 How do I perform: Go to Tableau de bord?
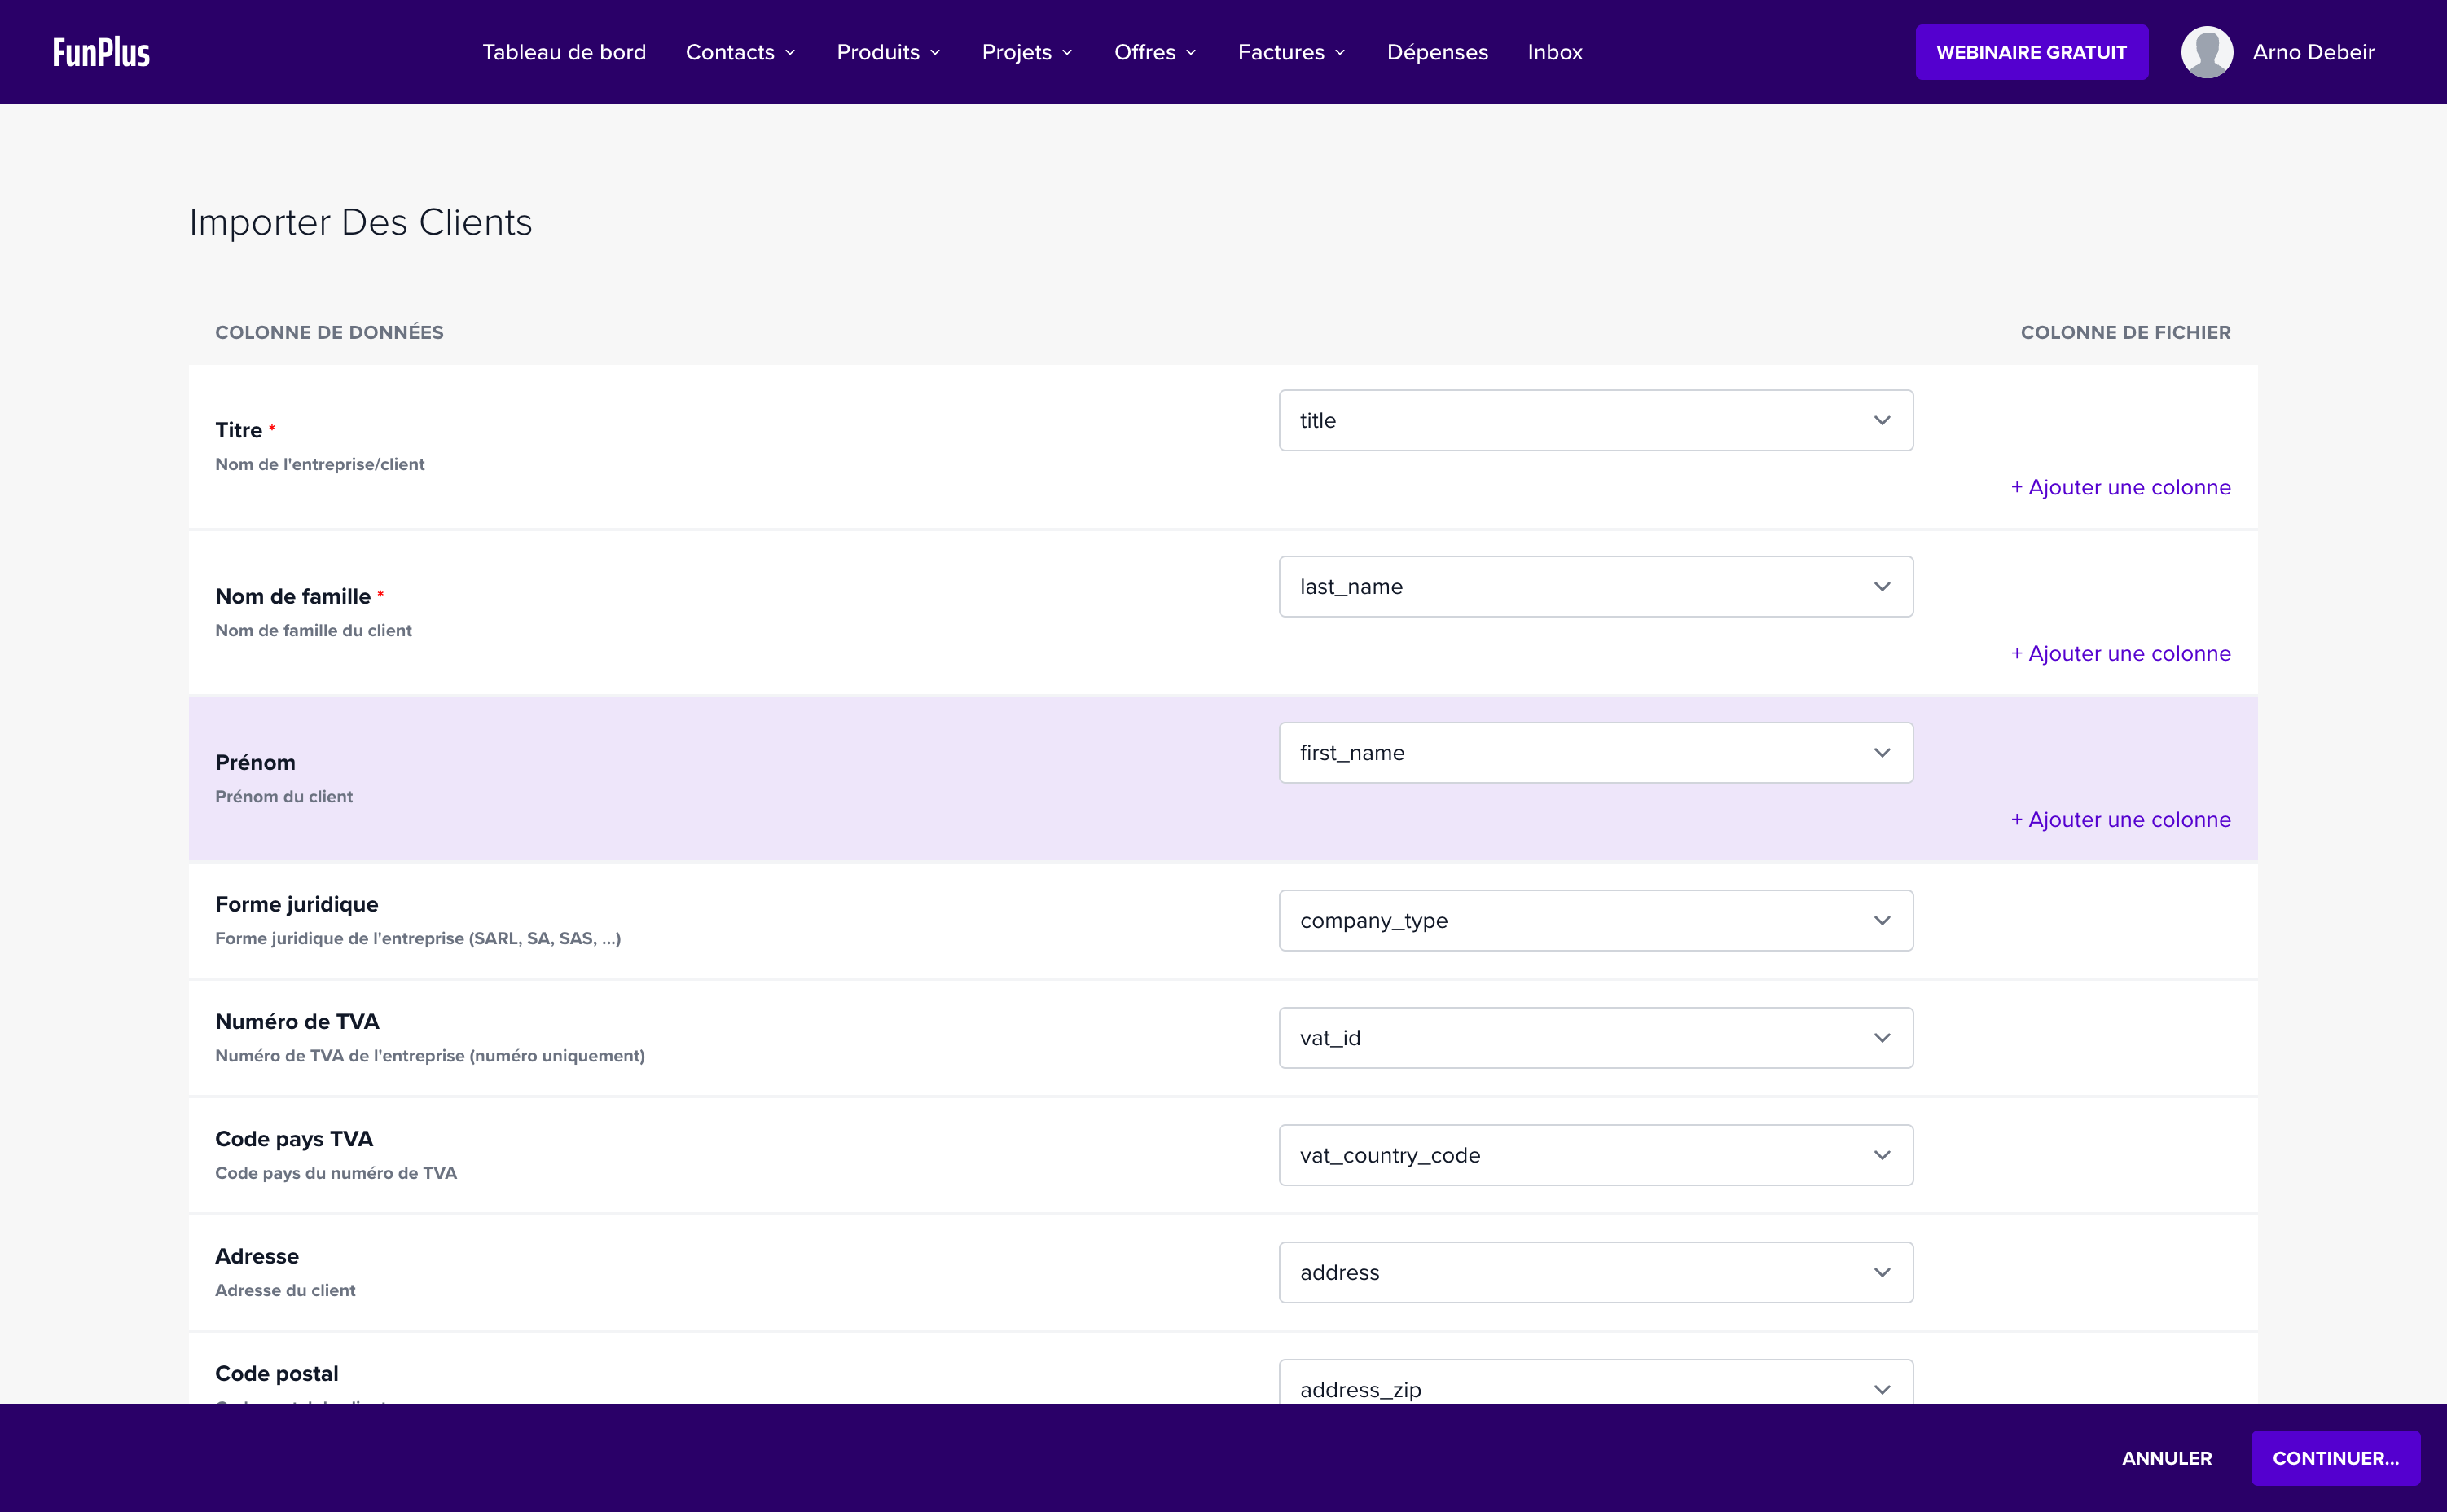pos(564,52)
